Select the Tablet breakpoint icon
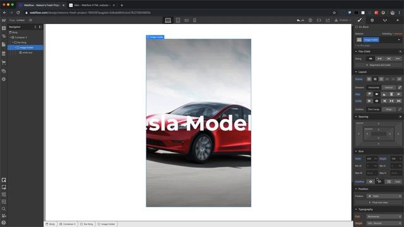The image size is (404, 227). [178, 20]
